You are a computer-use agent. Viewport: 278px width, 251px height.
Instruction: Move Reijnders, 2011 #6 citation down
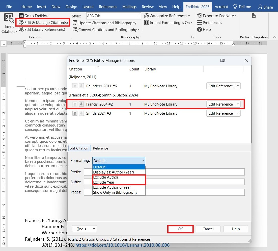81,86
